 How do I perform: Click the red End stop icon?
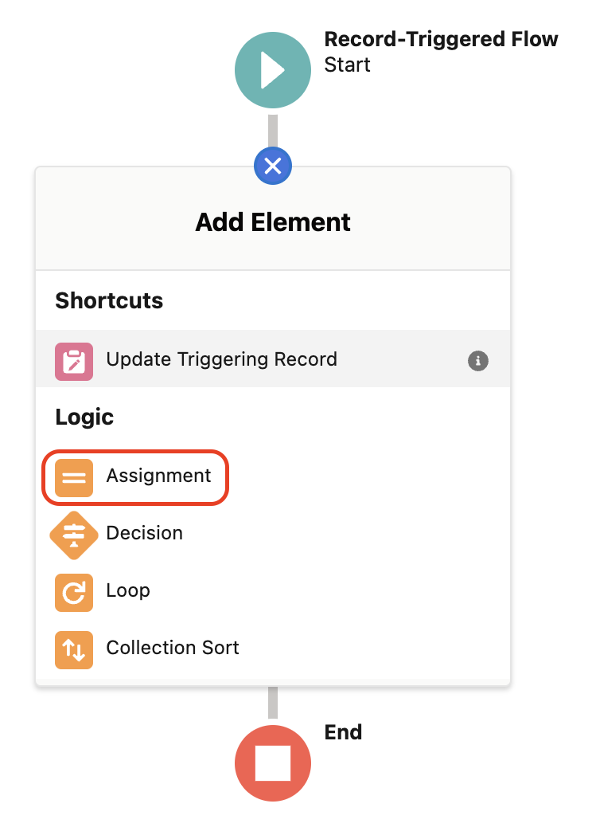tap(272, 763)
